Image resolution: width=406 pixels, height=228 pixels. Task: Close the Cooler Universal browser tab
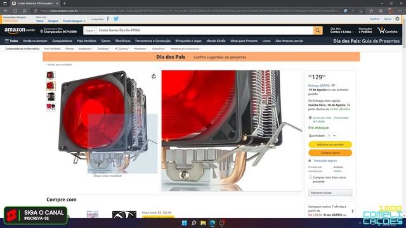(x=57, y=3)
